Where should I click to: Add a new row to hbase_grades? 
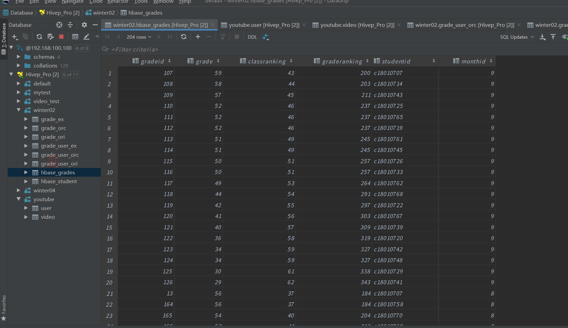click(198, 37)
